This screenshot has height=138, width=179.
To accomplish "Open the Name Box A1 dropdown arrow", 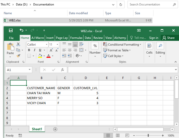I will [x=29, y=70].
